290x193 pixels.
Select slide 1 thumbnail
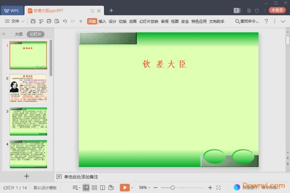coord(28,55)
